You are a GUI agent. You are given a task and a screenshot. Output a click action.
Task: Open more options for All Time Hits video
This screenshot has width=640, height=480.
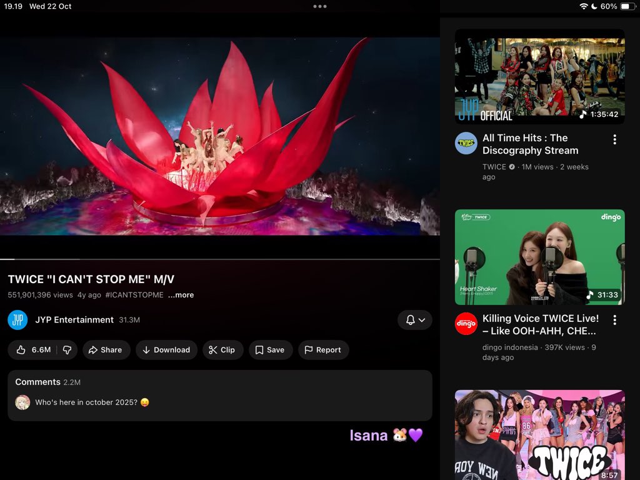(615, 139)
